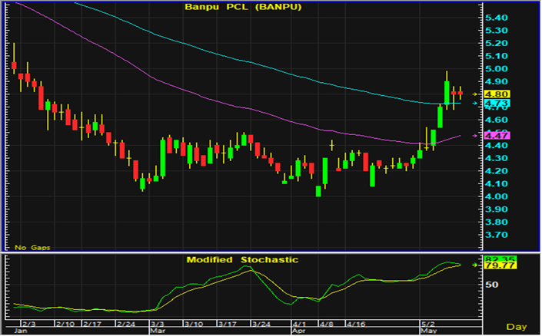This screenshot has height=336, width=542.
Task: Click the yellow arrow beside the 4.80 tag
Action: (475, 94)
